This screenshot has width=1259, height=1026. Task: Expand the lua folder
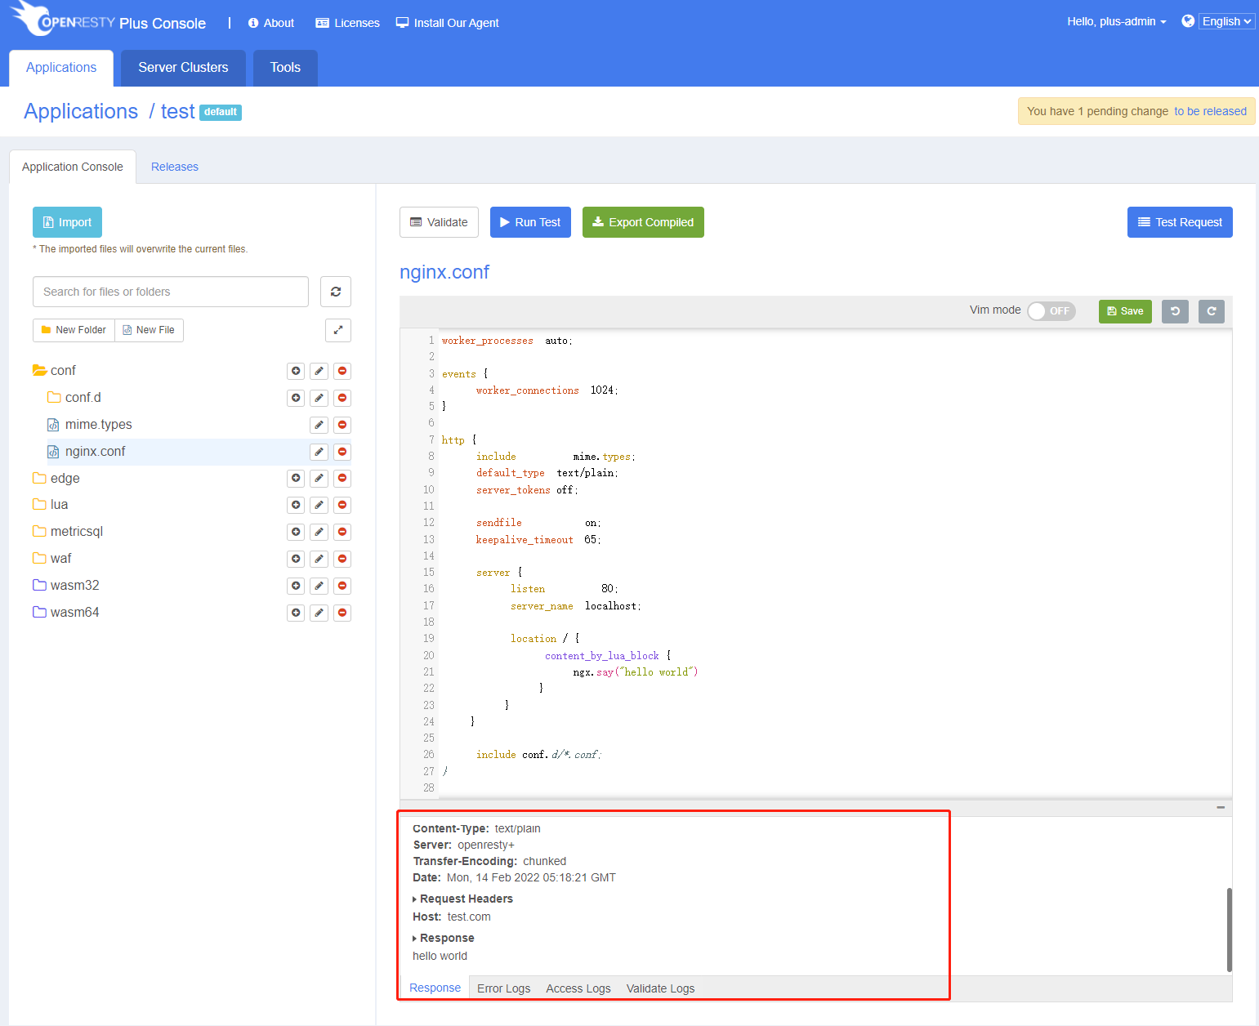(39, 504)
